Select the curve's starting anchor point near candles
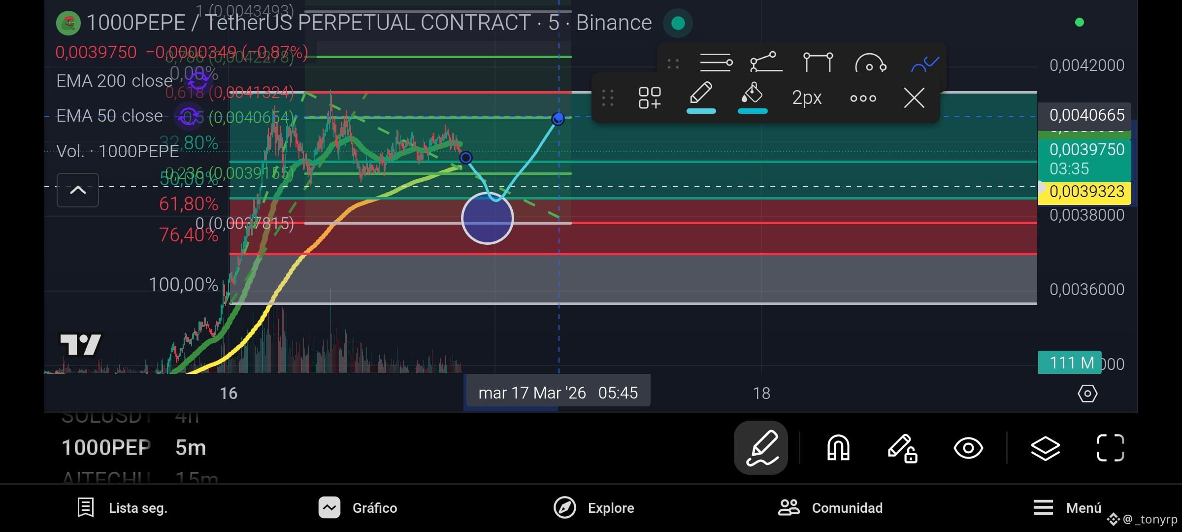This screenshot has height=532, width=1182. coord(465,158)
